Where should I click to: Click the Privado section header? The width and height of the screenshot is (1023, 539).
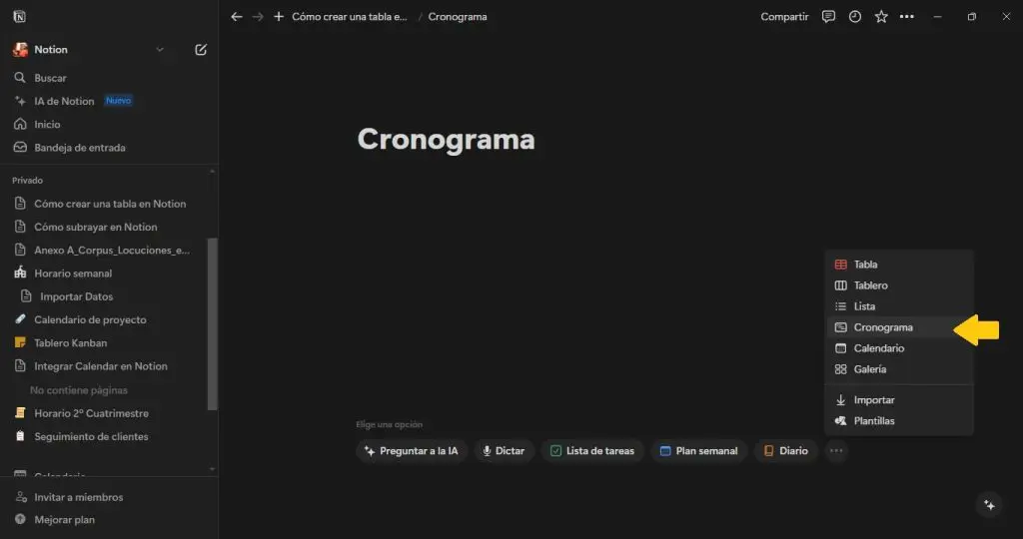(x=27, y=181)
